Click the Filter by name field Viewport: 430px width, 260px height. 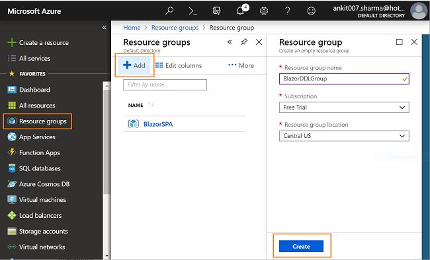pos(165,84)
